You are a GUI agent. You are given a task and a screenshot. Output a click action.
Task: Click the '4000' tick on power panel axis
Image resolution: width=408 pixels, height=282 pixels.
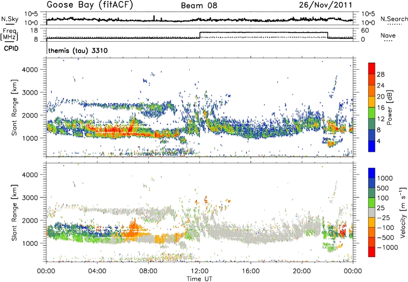[30, 70]
